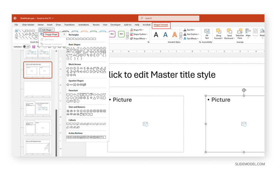The width and height of the screenshot is (276, 171).
Task: Switch to the Transitions tab
Action: point(69,25)
